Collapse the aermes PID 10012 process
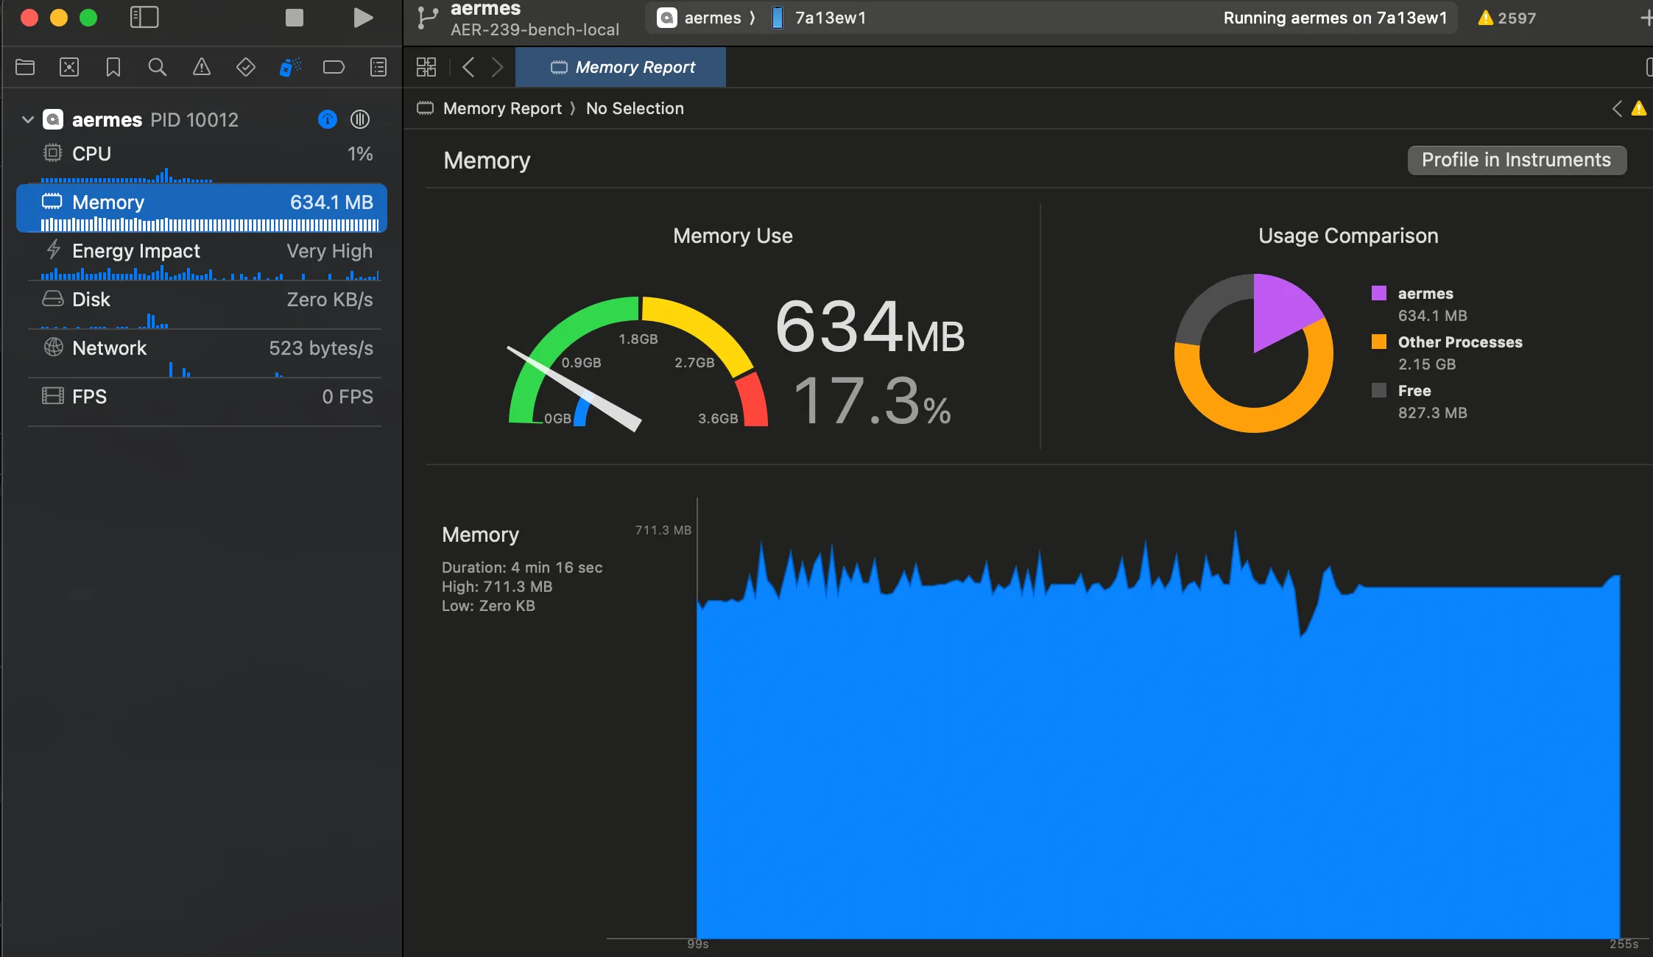1653x957 pixels. tap(28, 119)
